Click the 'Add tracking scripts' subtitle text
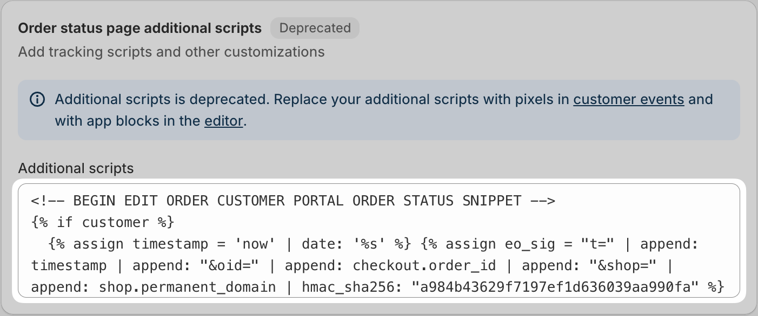The image size is (758, 316). click(171, 52)
